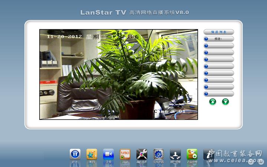The width and height of the screenshot is (267, 167).
Task: Select the last empty channel slot
Action: click(219, 94)
